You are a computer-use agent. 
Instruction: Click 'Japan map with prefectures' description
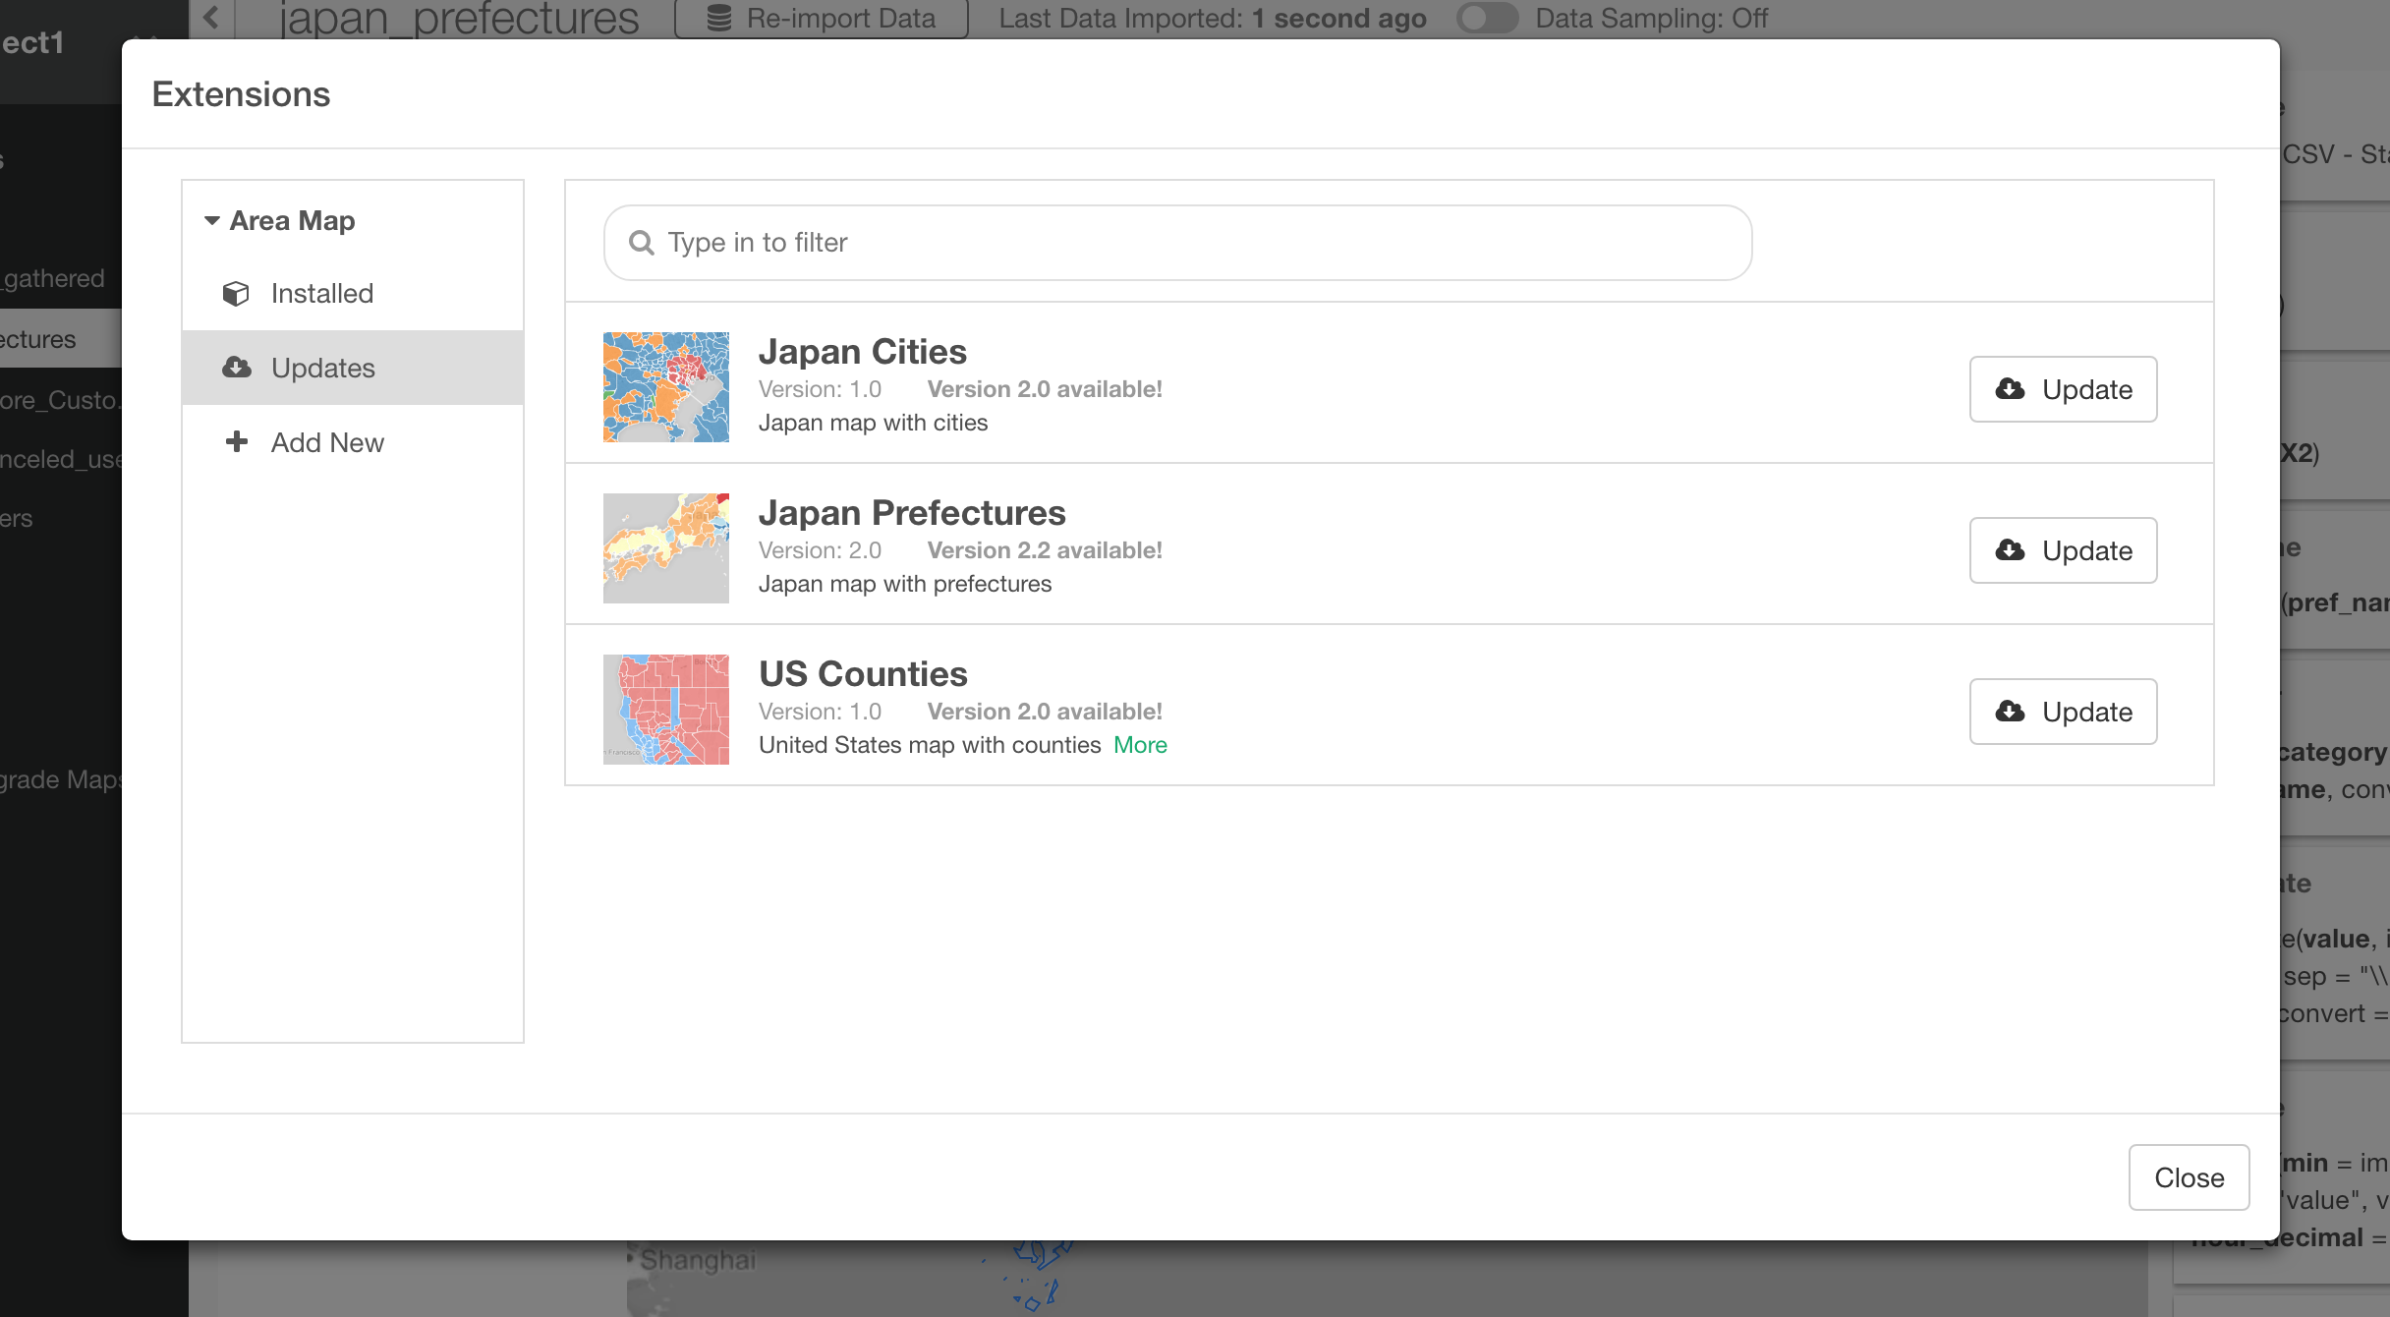[x=905, y=584]
